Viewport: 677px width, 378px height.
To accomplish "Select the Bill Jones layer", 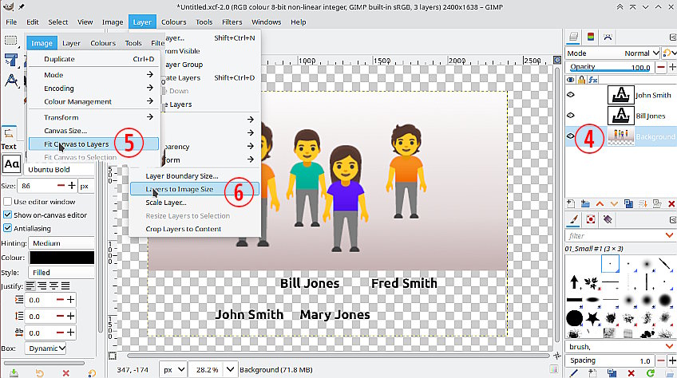I will [652, 116].
